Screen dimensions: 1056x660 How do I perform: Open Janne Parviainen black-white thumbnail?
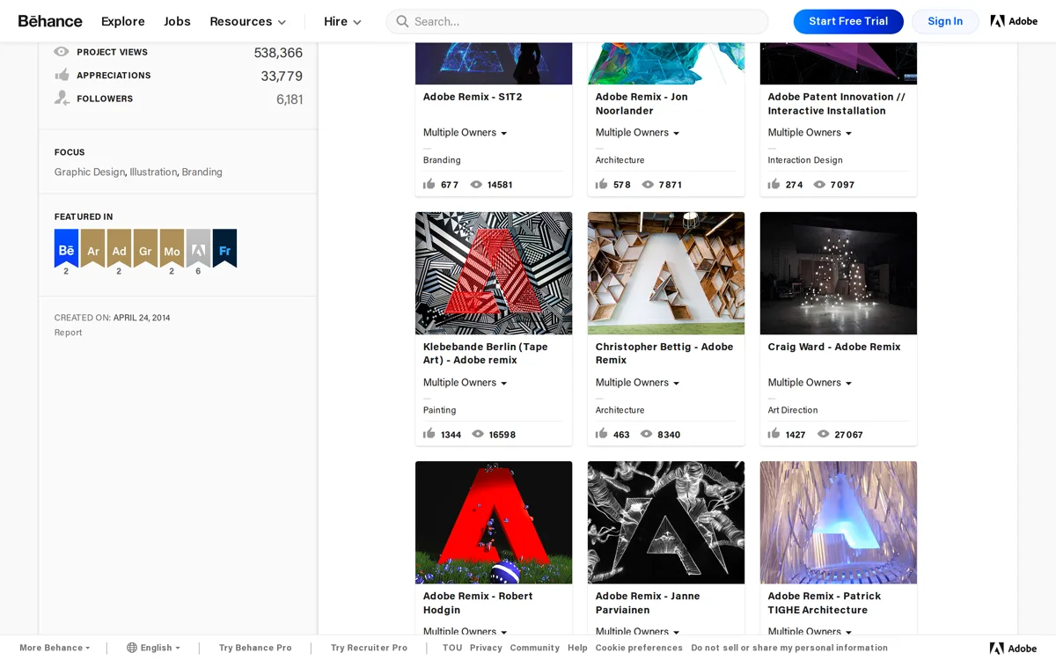click(x=666, y=523)
